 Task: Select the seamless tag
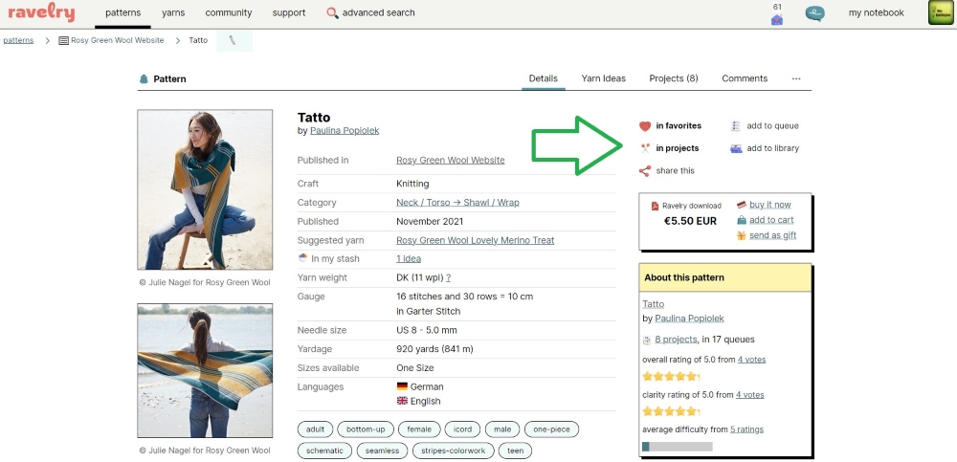382,451
